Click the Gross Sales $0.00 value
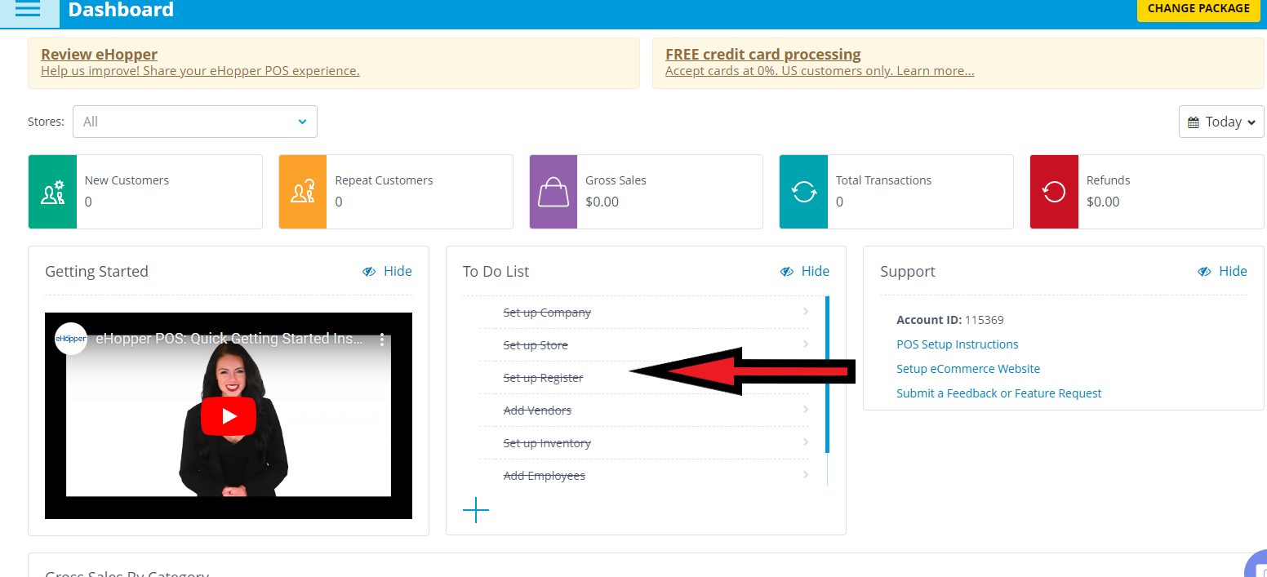 [602, 202]
